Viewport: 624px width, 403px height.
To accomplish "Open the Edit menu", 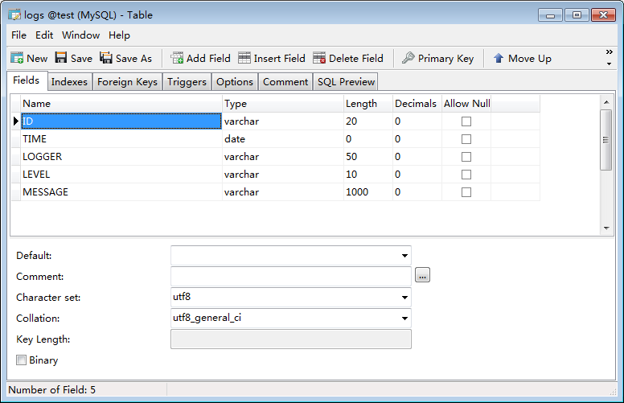I will pyautogui.click(x=44, y=35).
